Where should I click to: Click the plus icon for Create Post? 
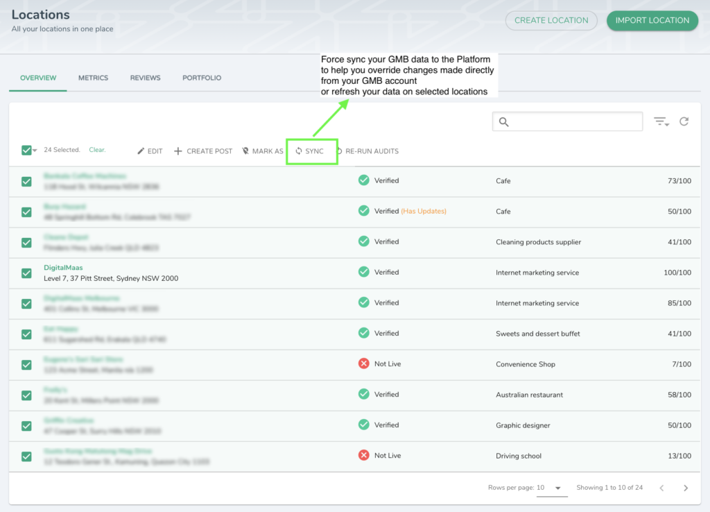[178, 151]
